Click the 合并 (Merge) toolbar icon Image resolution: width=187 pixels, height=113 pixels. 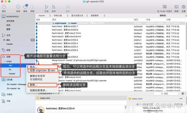click(x=54, y=7)
